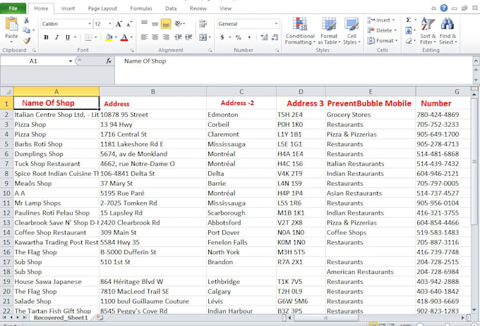Screen dimensions: 480x326
Task: Click the Borders icon
Action: [x=88, y=37]
